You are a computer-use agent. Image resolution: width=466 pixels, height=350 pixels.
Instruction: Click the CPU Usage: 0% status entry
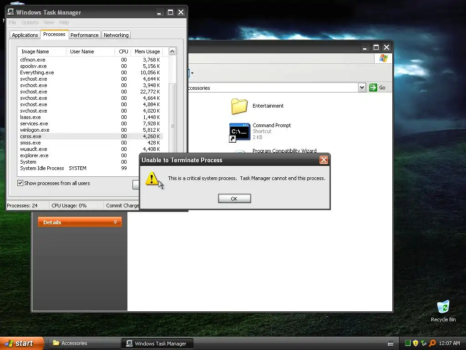[x=69, y=206]
